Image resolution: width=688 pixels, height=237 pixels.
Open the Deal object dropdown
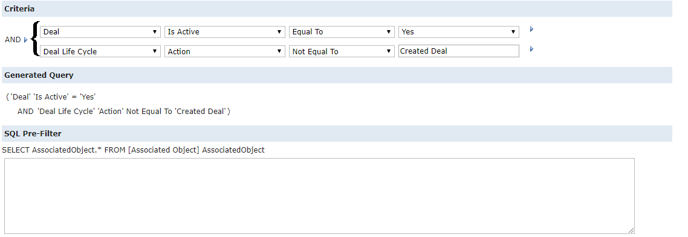tap(100, 32)
